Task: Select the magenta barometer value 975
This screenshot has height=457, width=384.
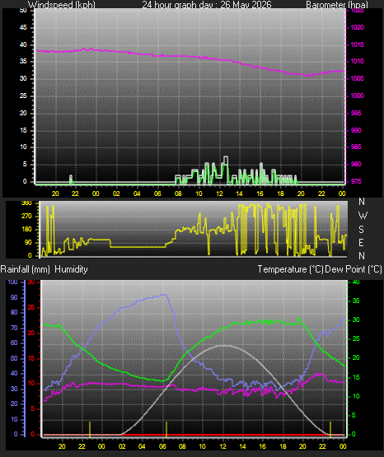Action: (x=356, y=181)
